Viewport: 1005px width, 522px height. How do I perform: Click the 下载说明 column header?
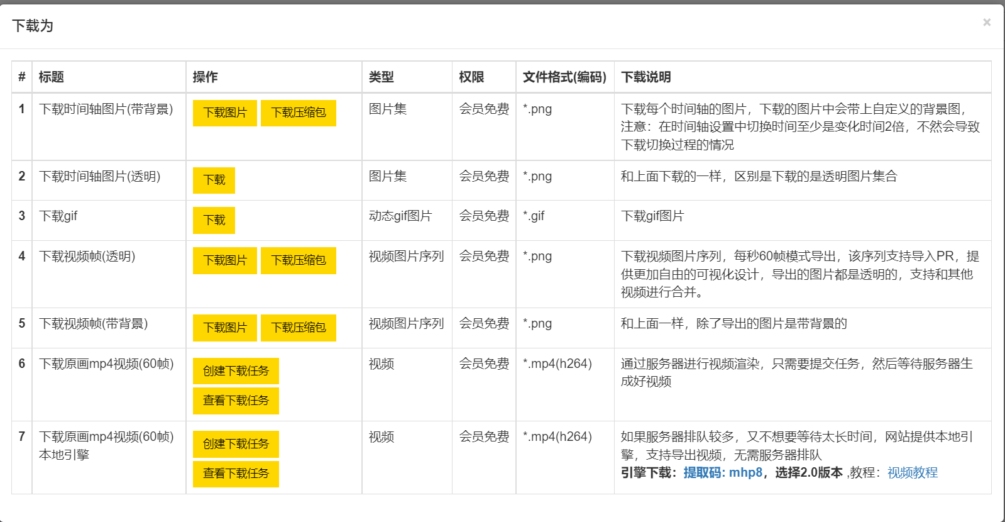(646, 77)
